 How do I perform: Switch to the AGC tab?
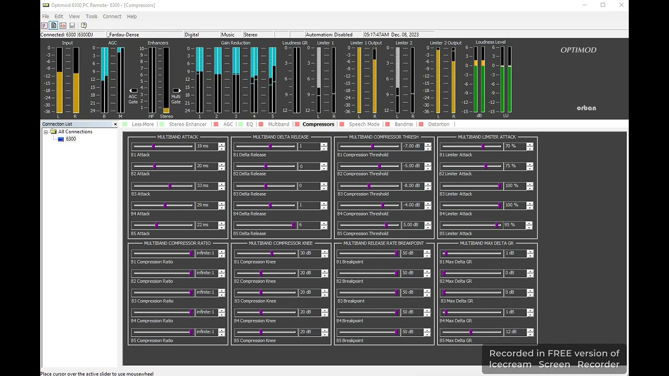tap(228, 124)
